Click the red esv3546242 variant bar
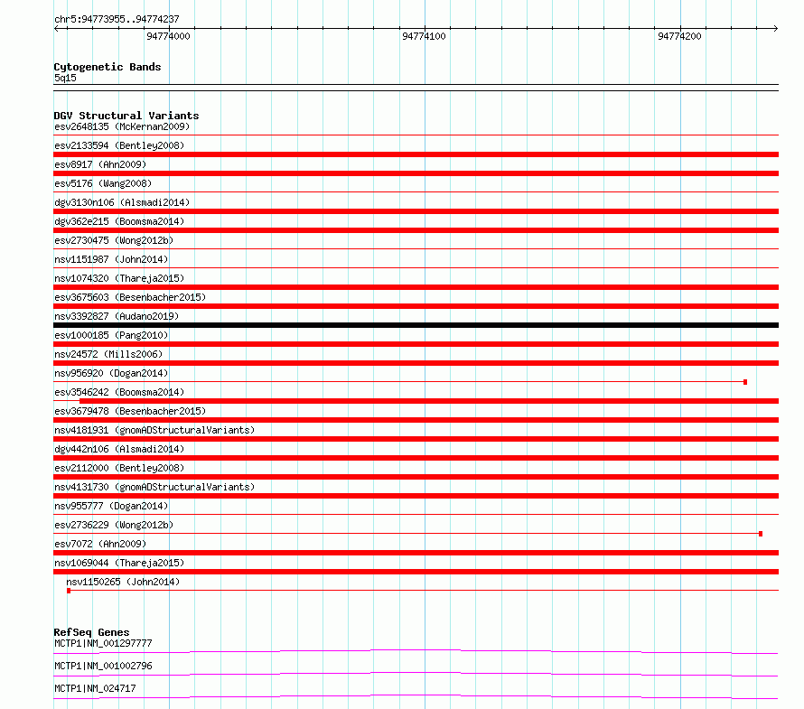The width and height of the screenshot is (804, 709). (429, 401)
